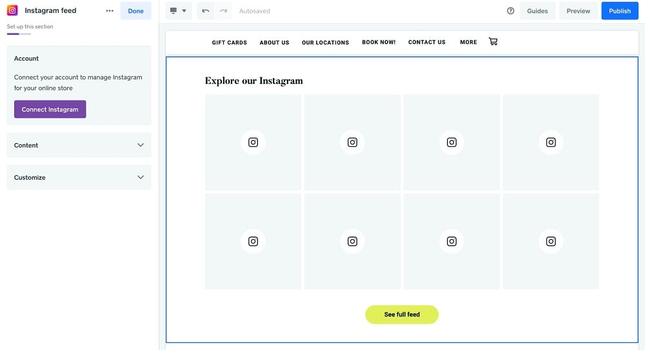Image resolution: width=645 pixels, height=350 pixels.
Task: Open ABOUT US nav item
Action: coord(274,43)
